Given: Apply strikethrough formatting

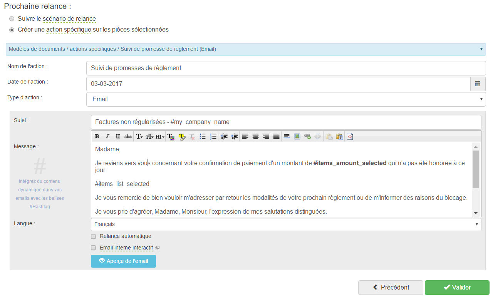Looking at the screenshot, I should [x=128, y=136].
